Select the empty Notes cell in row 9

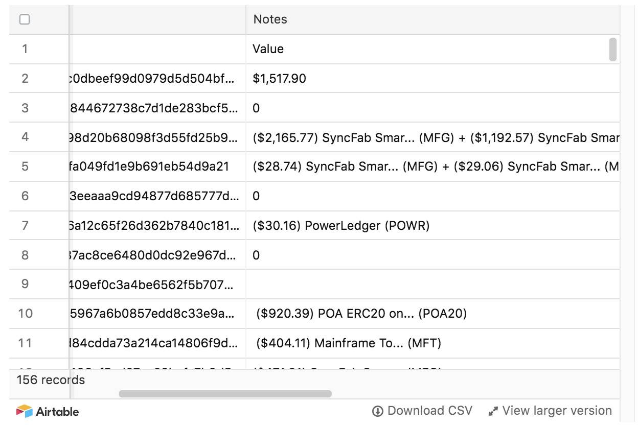(x=432, y=285)
